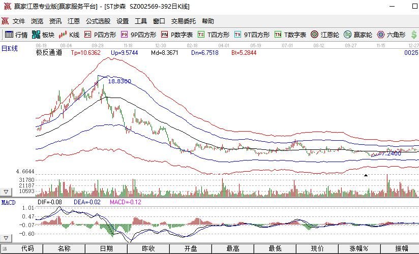Sort by the 开盘 column header
The width and height of the screenshot is (419, 254).
(191, 248)
